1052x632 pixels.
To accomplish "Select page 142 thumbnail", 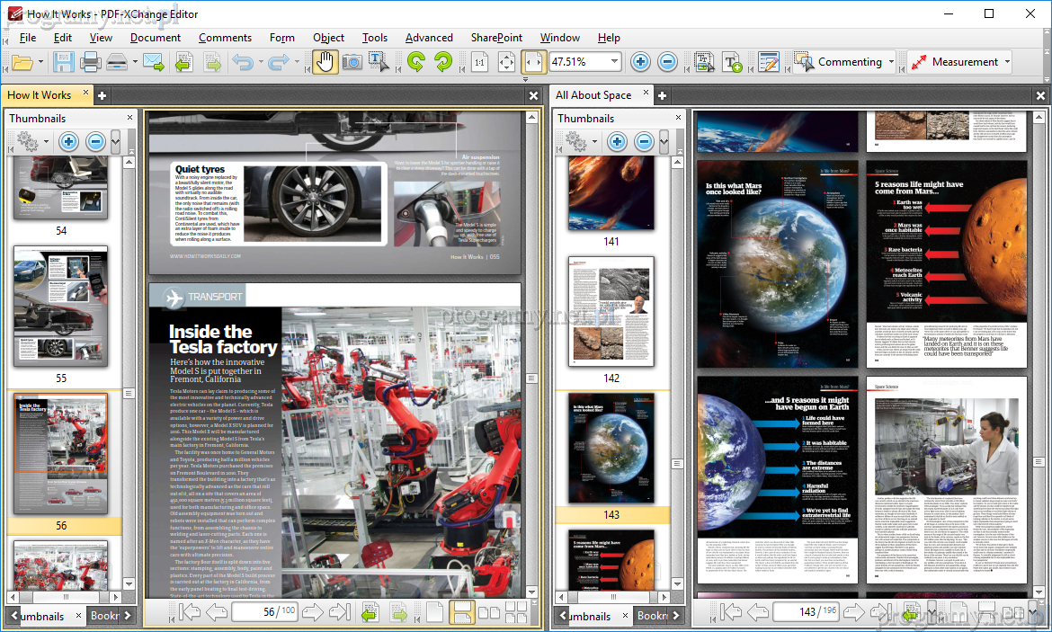I will tap(611, 311).
